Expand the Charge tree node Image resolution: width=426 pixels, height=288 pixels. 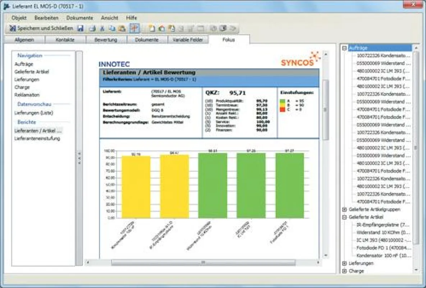pyautogui.click(x=344, y=271)
